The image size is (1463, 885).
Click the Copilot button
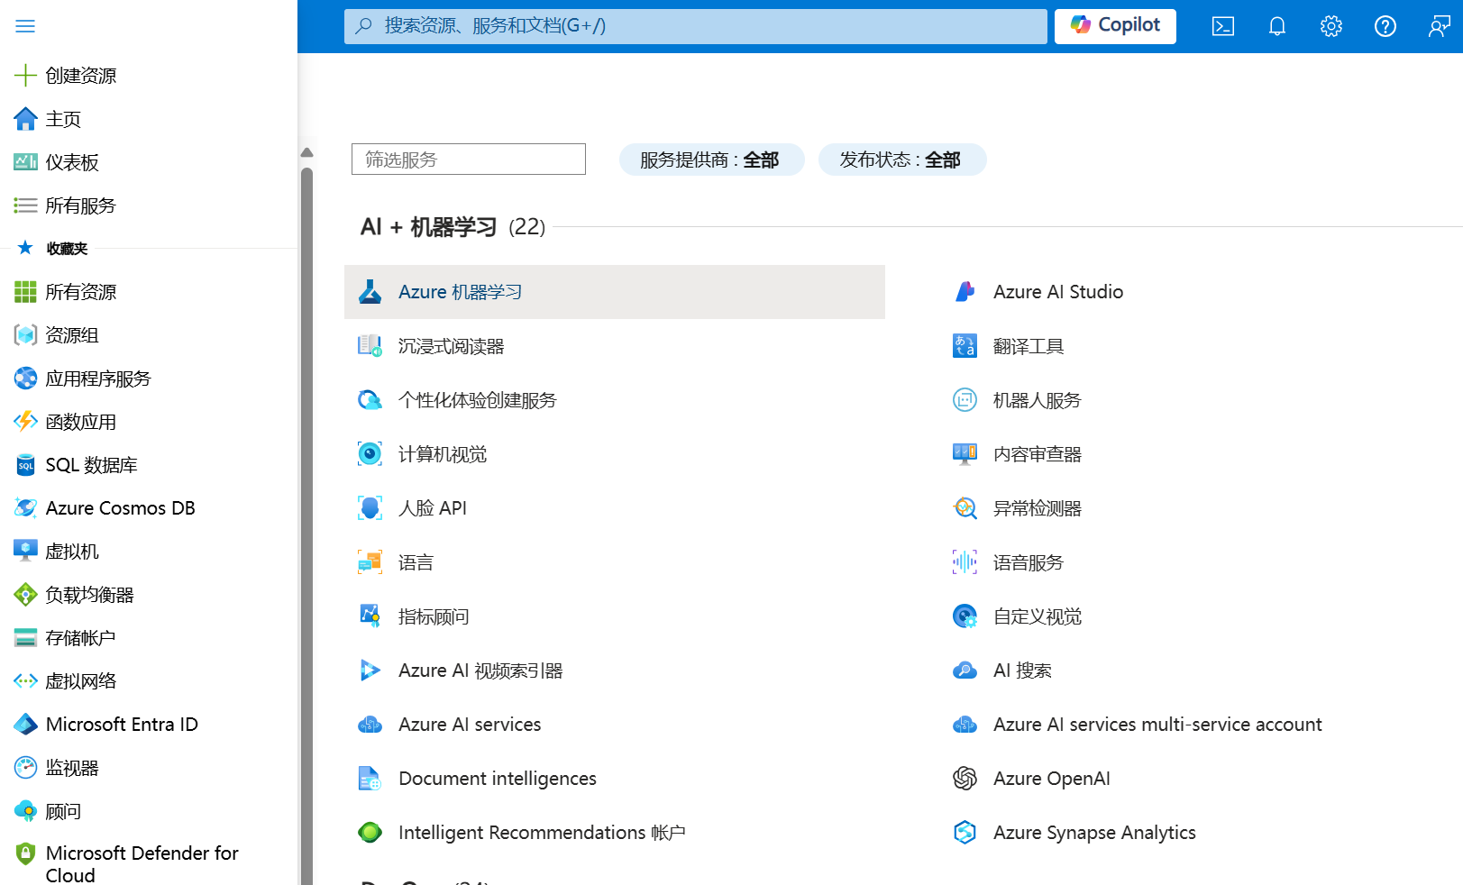1115,26
